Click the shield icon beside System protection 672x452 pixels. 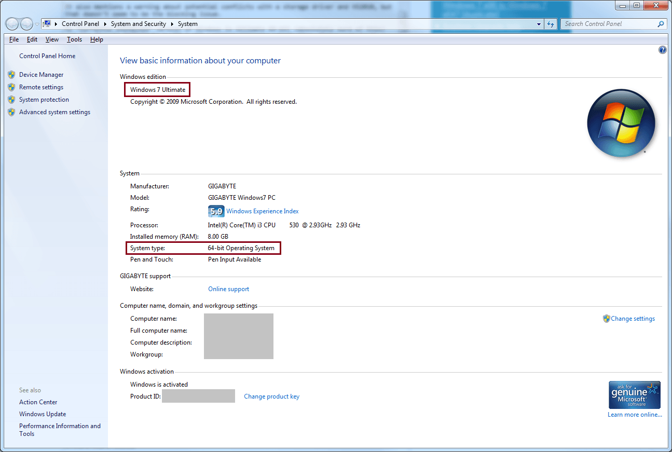click(11, 100)
